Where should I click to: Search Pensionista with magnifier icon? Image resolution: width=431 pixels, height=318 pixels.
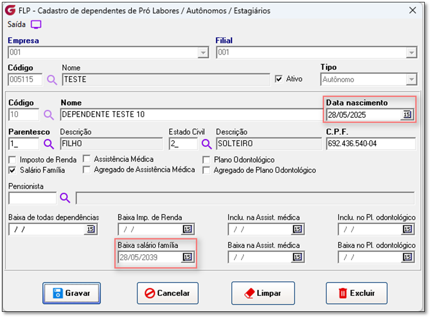pos(65,198)
